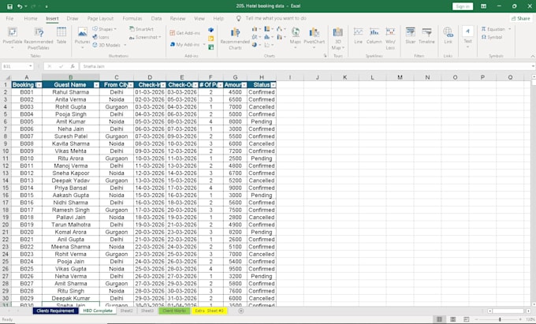
Task: Click into the formula bar
Action: pos(306,66)
